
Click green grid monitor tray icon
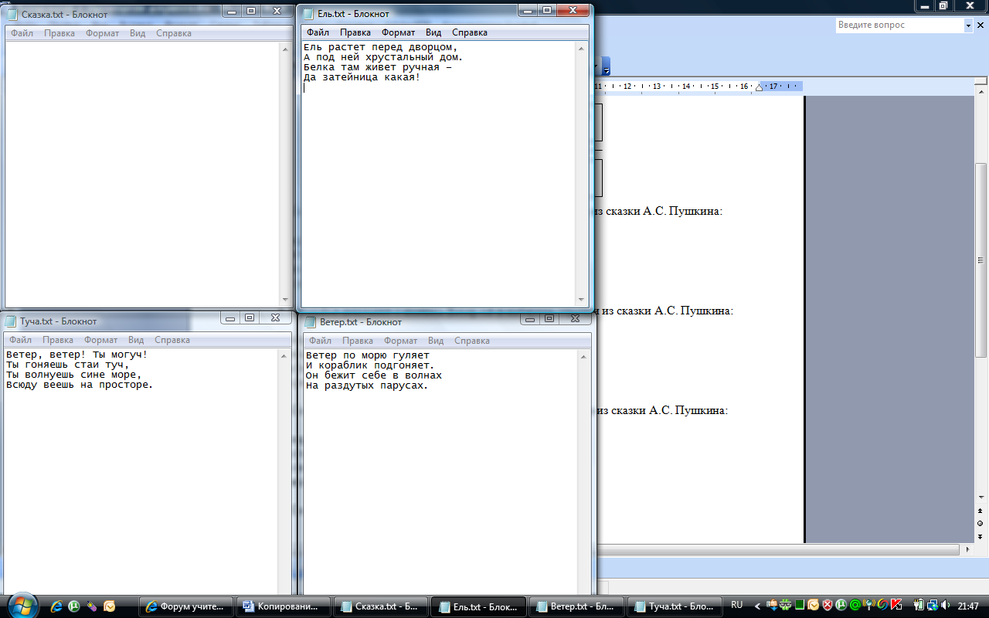(800, 605)
